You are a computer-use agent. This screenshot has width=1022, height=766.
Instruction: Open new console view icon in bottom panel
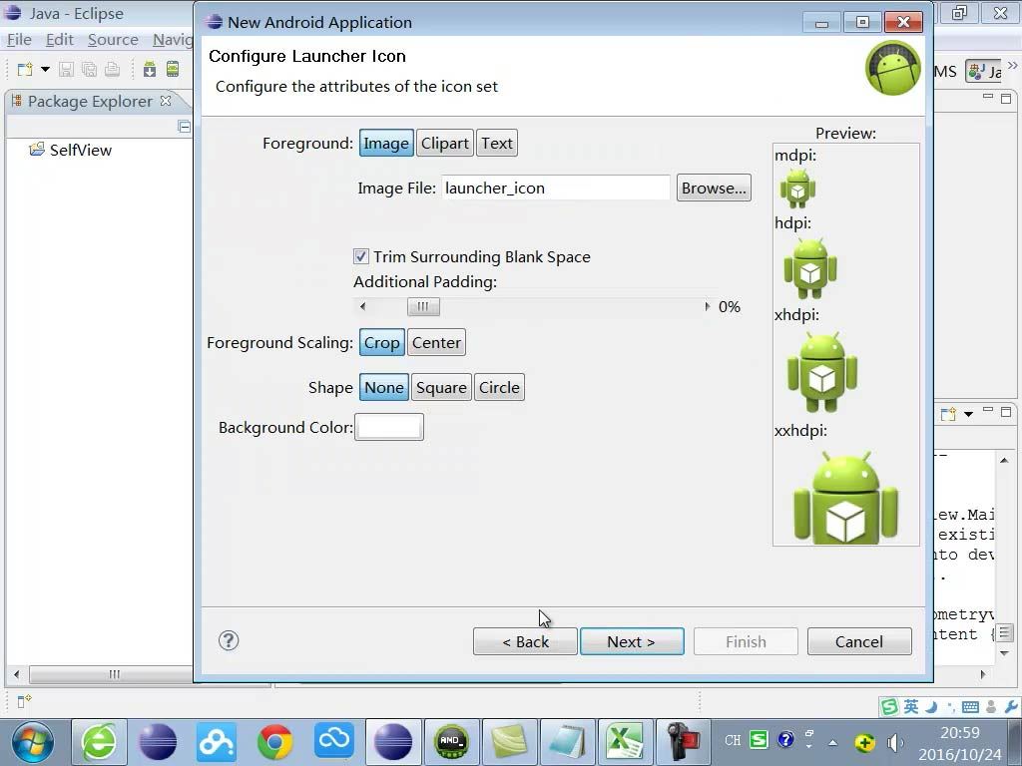[948, 414]
